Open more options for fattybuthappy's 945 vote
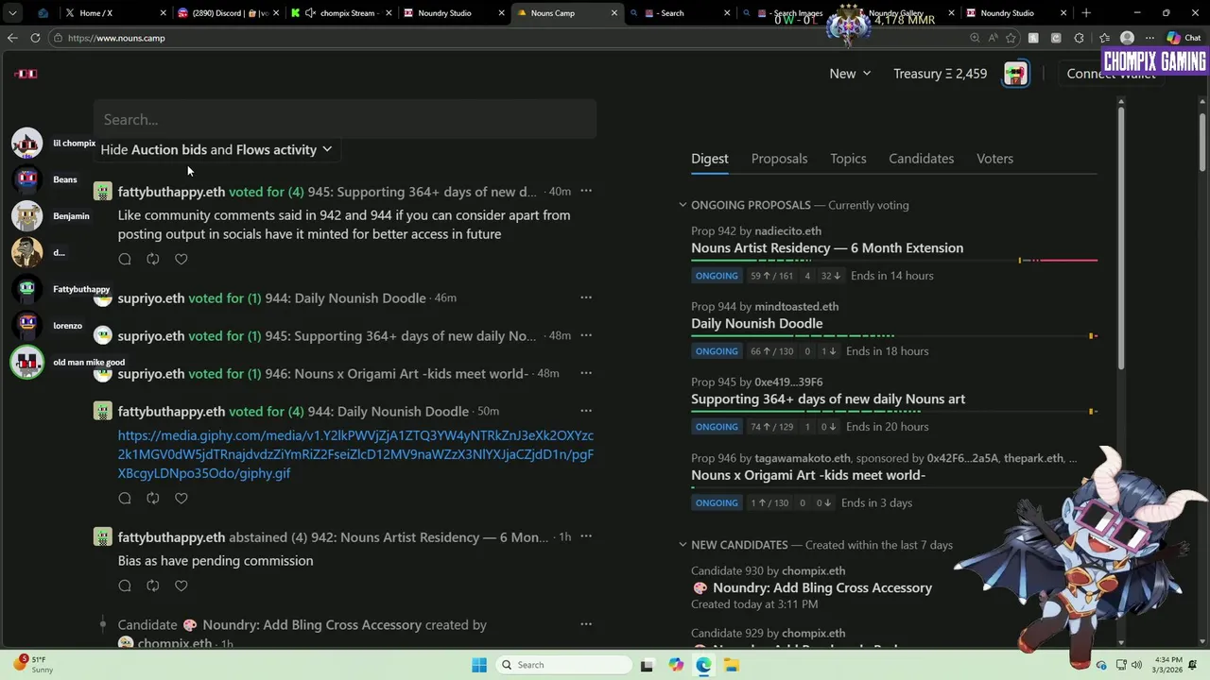The image size is (1210, 680). coord(586,191)
